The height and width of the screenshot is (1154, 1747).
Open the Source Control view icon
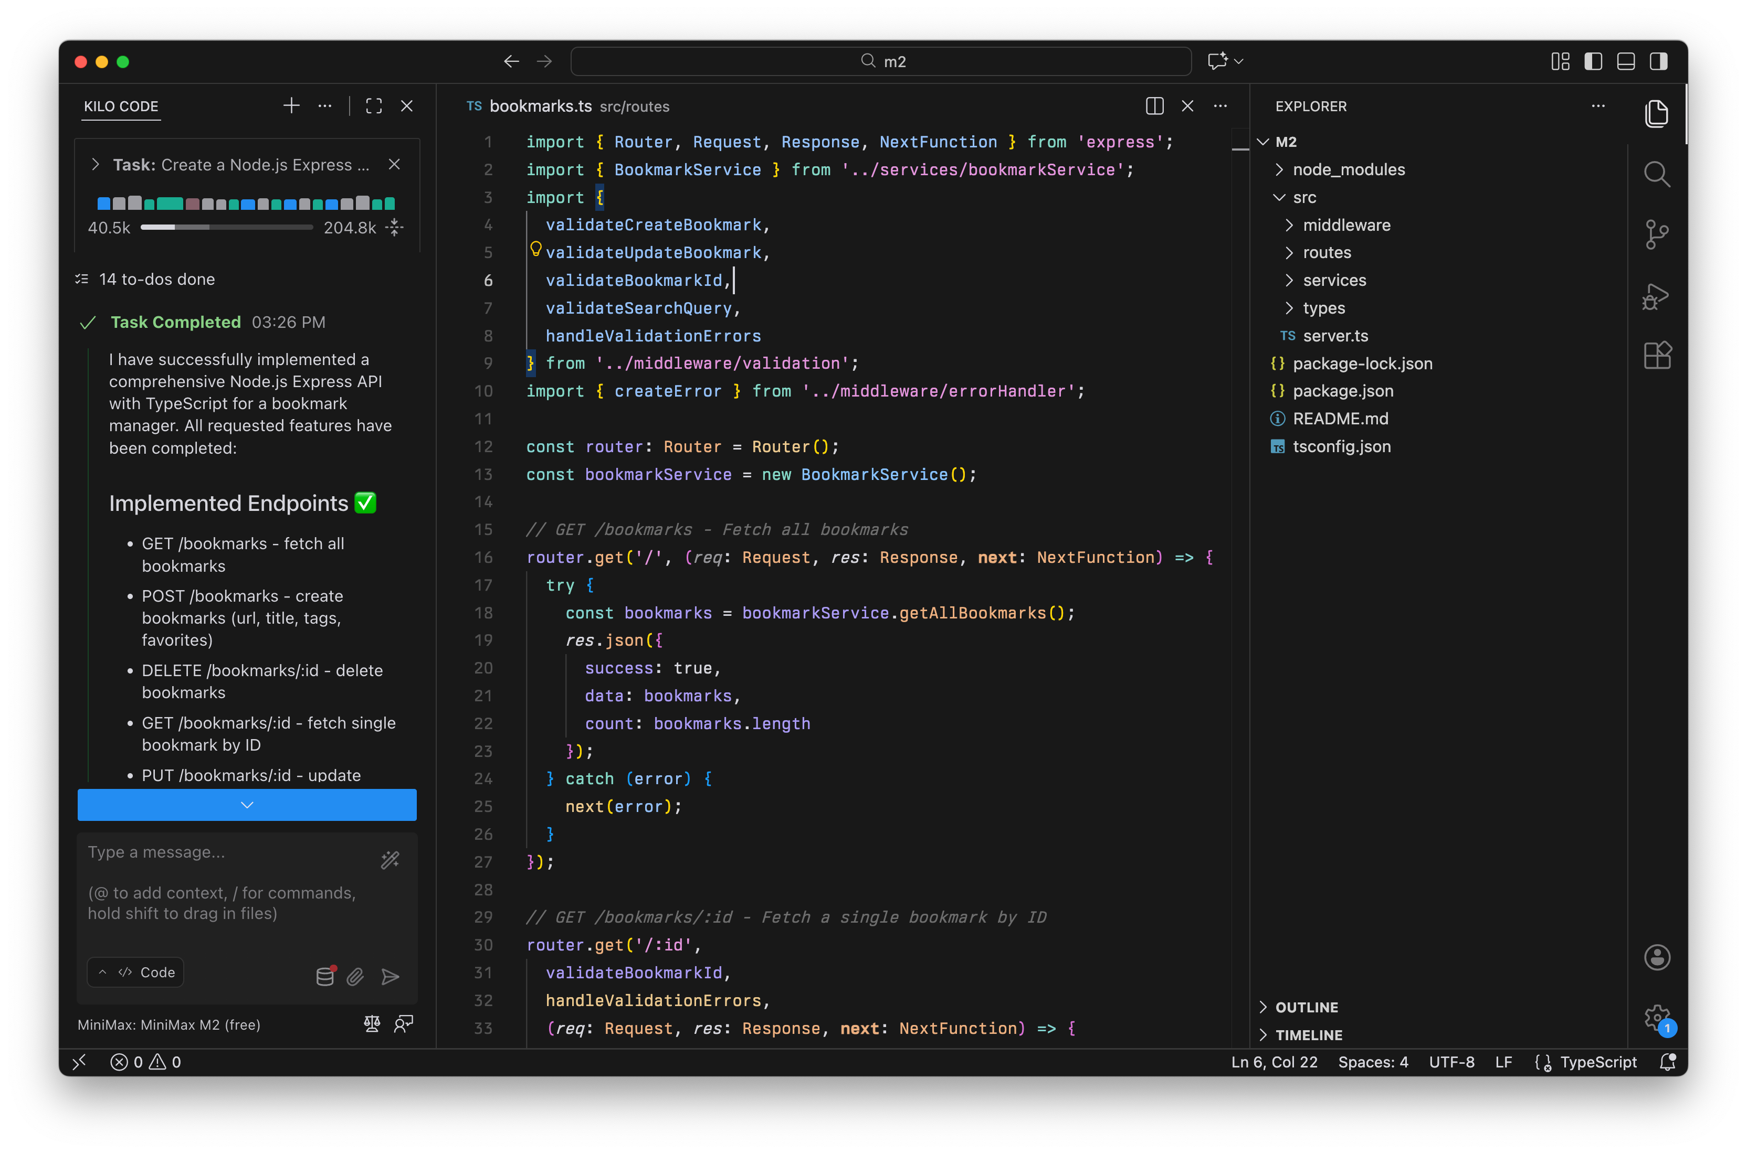click(1656, 235)
